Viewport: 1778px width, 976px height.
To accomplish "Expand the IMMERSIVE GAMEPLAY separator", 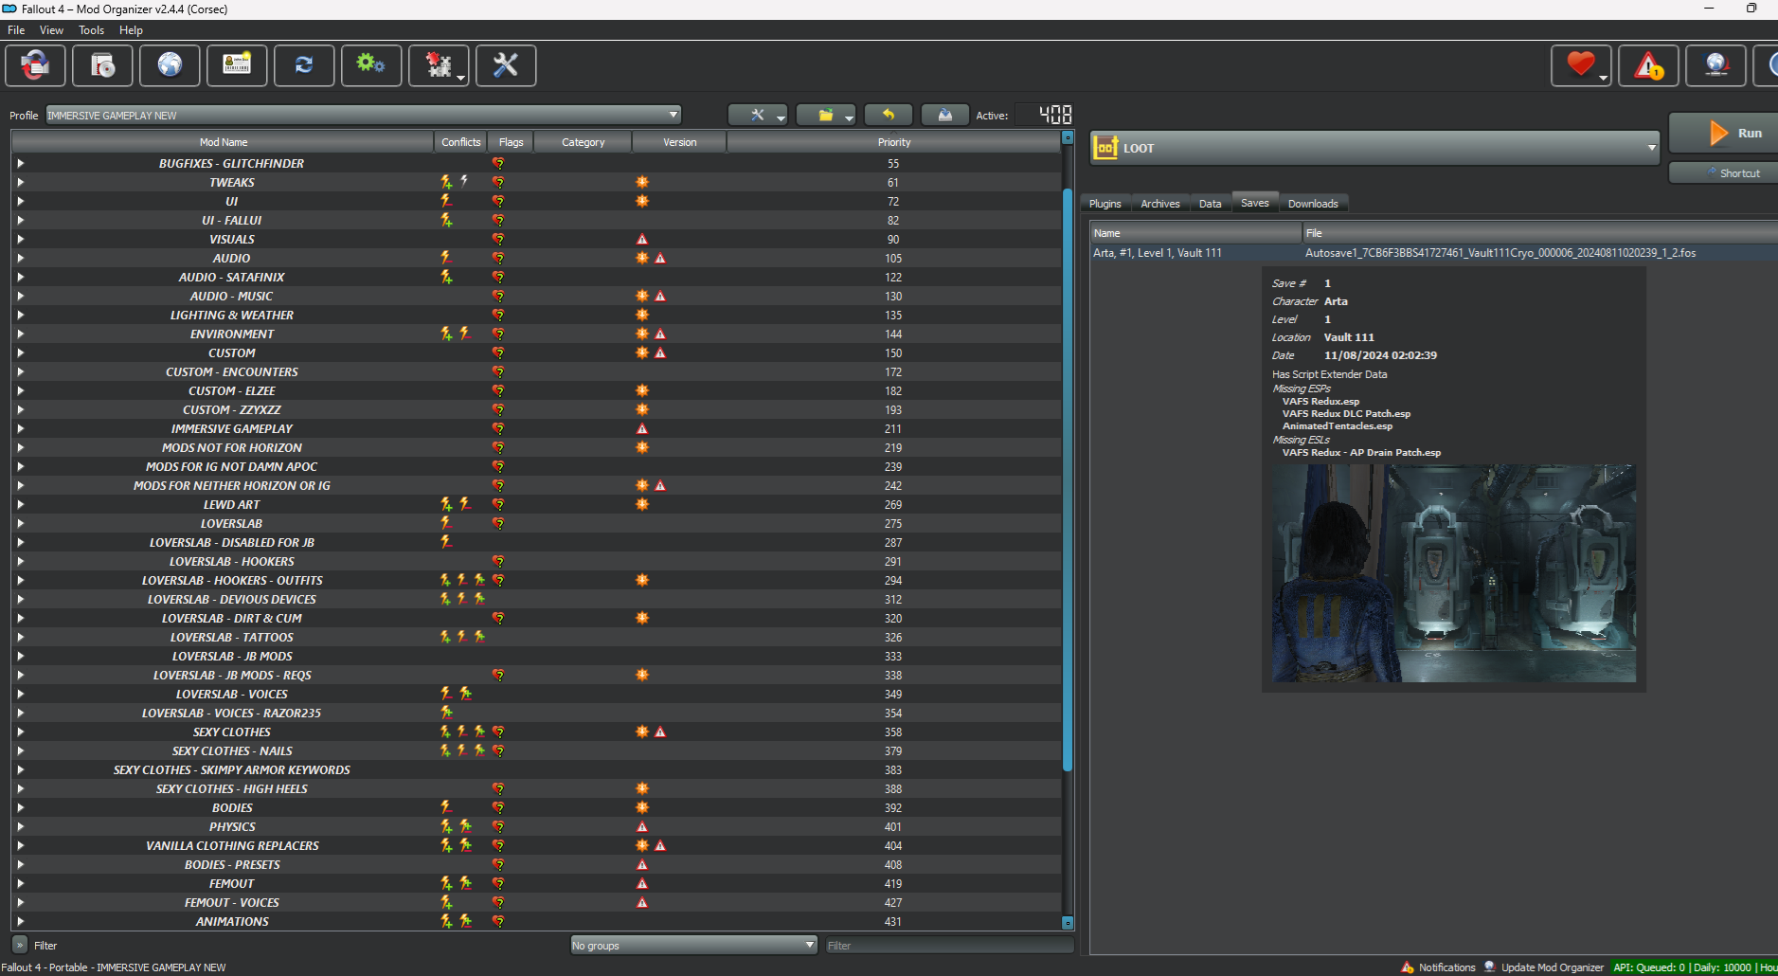I will (20, 428).
